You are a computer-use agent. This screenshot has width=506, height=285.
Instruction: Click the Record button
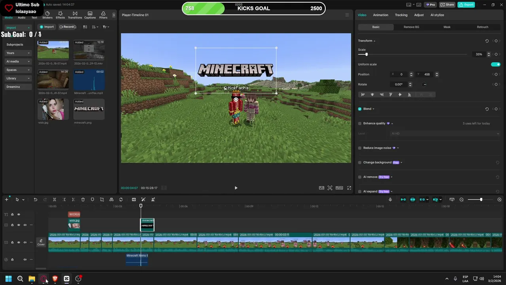pyautogui.click(x=67, y=27)
